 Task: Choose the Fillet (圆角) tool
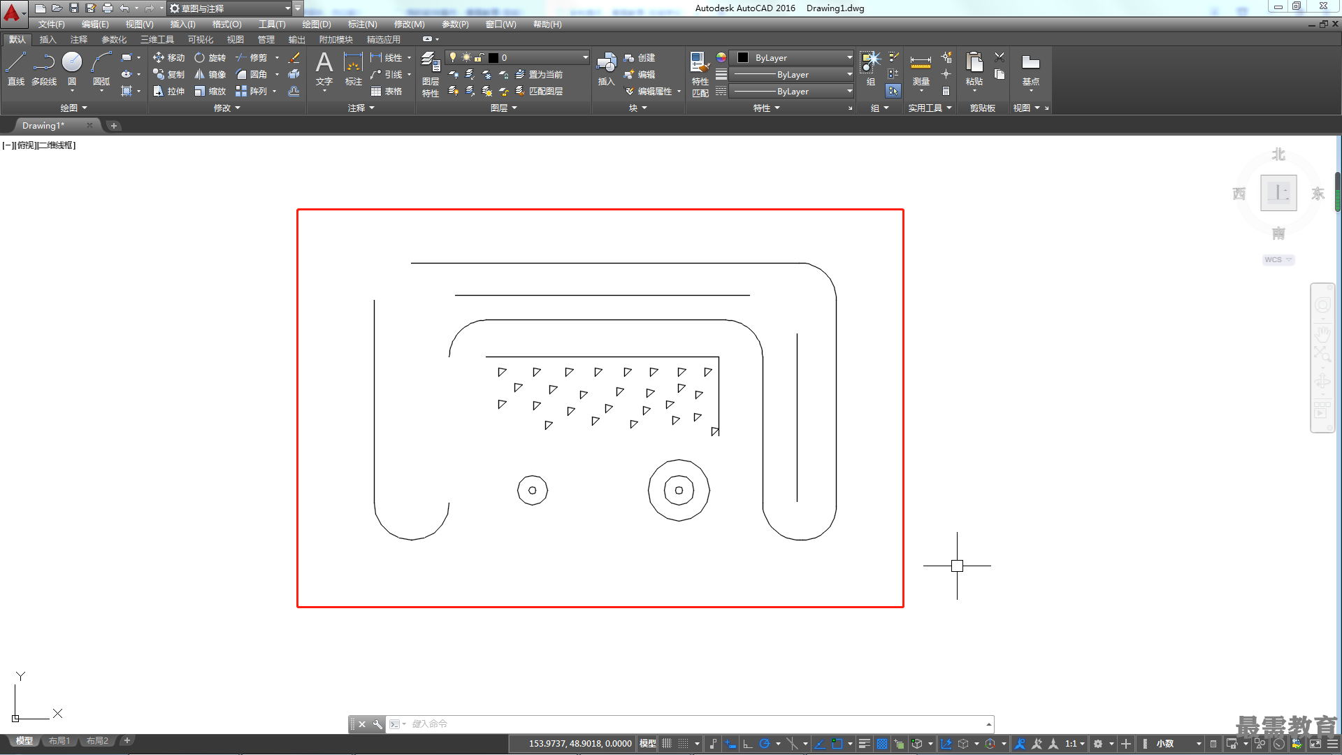pyautogui.click(x=251, y=74)
